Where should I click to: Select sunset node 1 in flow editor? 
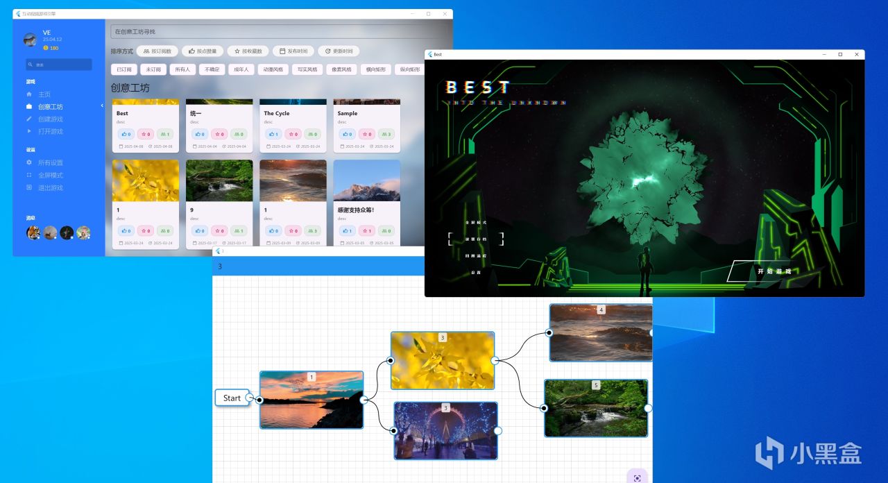pos(311,400)
